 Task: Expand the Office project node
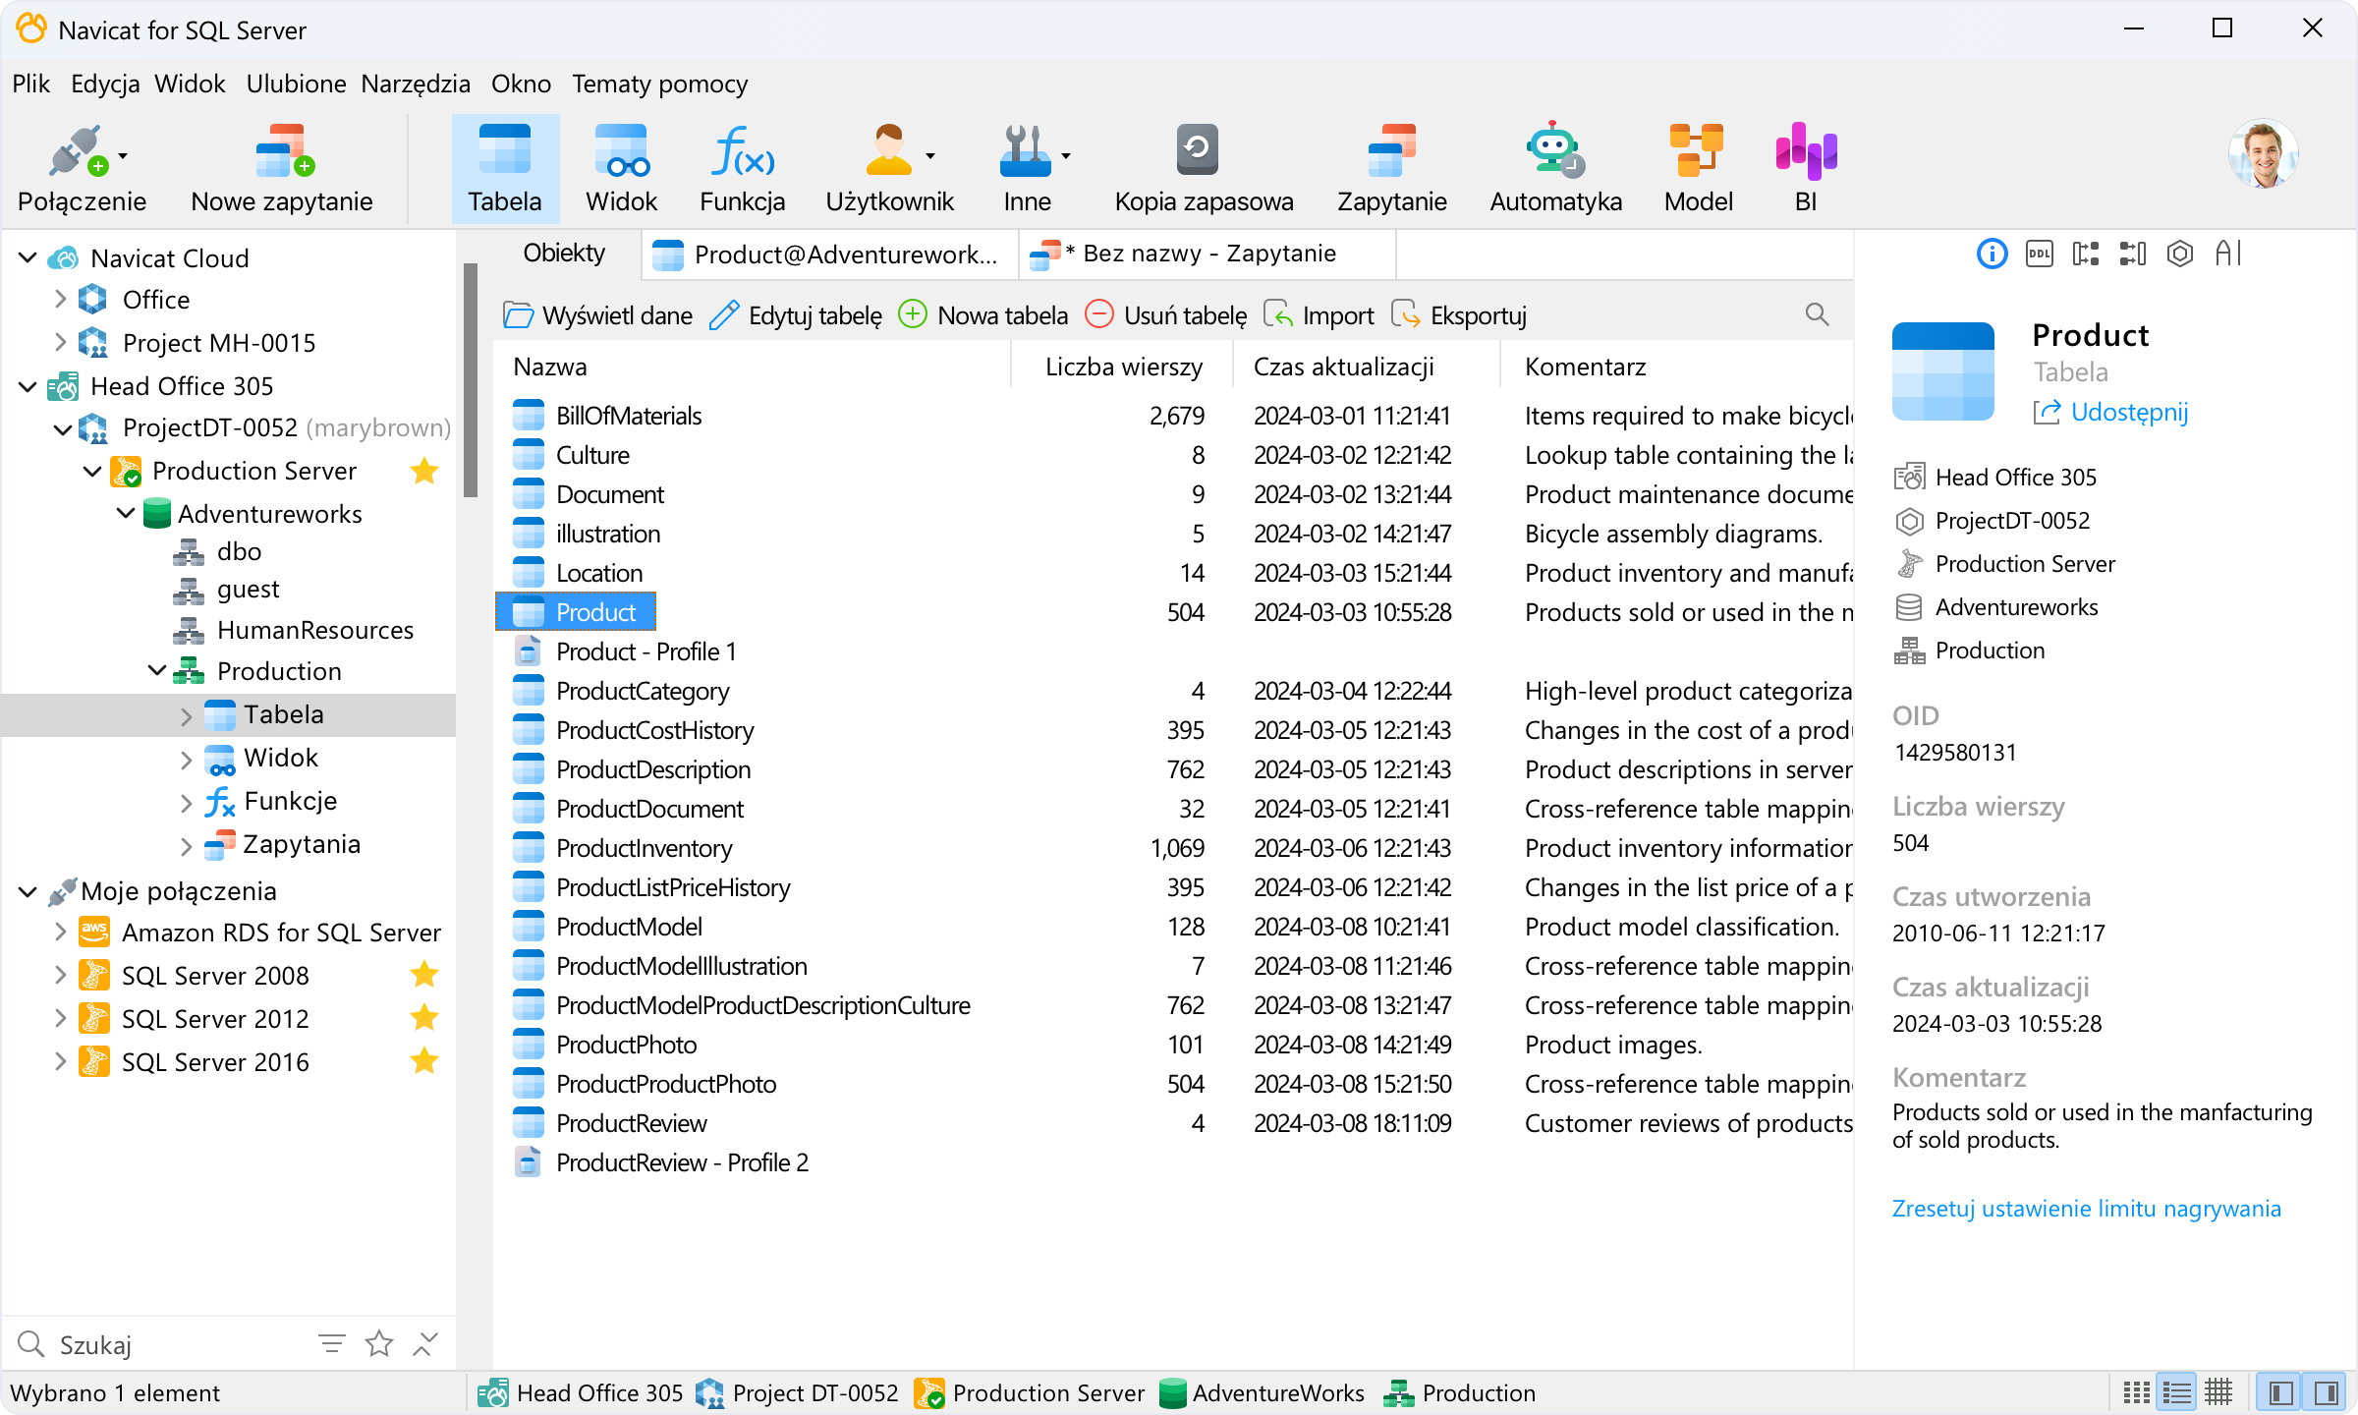pyautogui.click(x=60, y=299)
